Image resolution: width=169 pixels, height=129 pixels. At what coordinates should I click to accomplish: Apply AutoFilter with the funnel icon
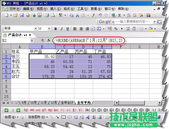coord(141,15)
